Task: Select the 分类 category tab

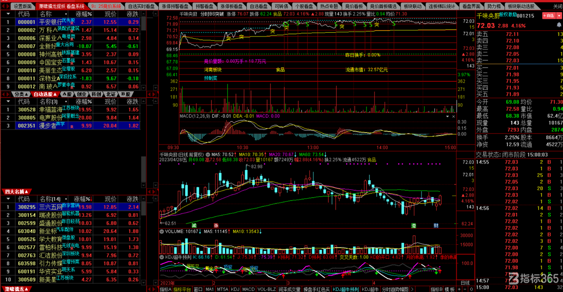Action: [x=21, y=94]
